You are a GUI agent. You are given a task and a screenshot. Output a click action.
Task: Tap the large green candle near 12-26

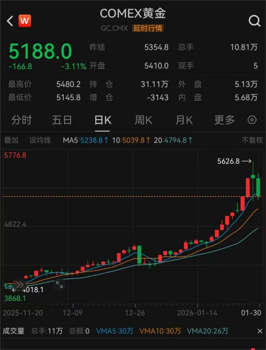point(139,255)
